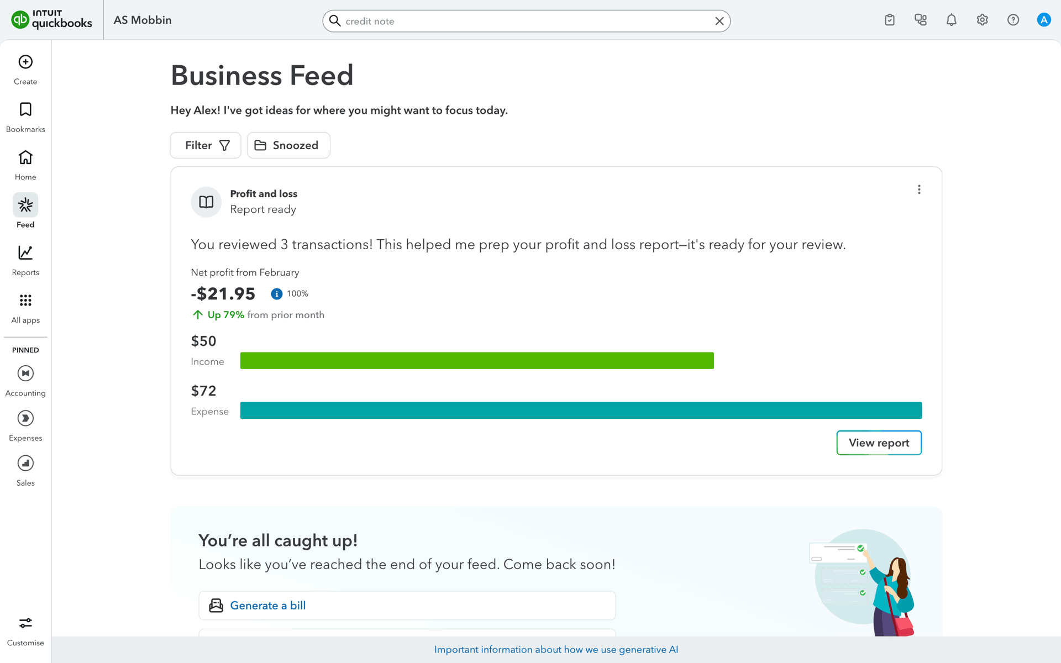
Task: Click Customise at sidebar bottom
Action: [25, 632]
